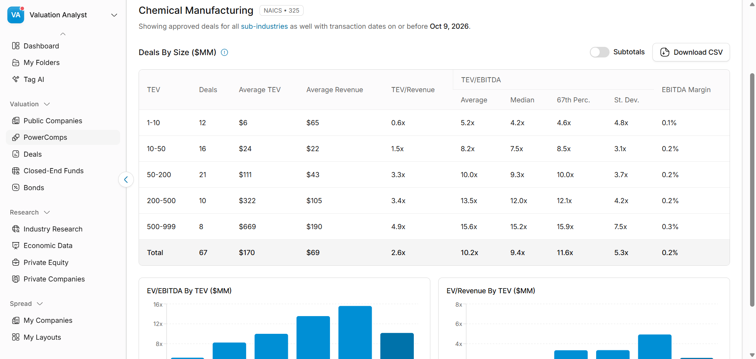Click the VA Valuation Analyst logo
756x359 pixels.
[16, 15]
